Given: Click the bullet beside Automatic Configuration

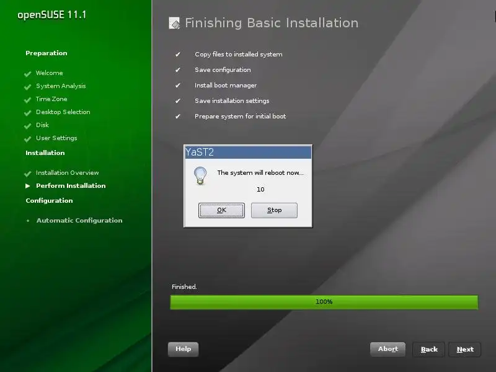Looking at the screenshot, I should pos(28,221).
